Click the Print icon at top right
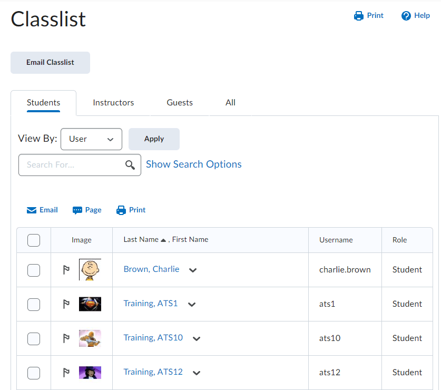This screenshot has height=390, width=441. pyautogui.click(x=359, y=16)
